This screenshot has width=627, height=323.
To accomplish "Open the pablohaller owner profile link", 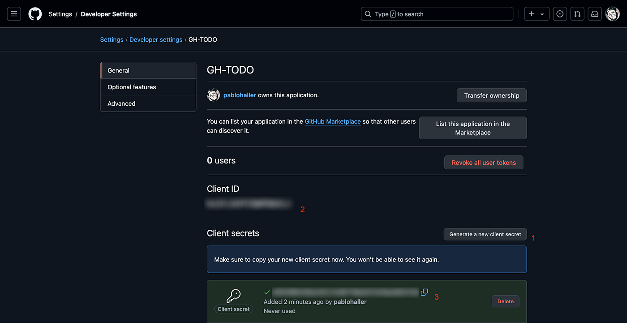I will coord(240,95).
